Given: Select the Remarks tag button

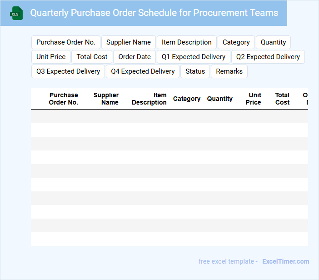Looking at the screenshot, I should pos(229,71).
